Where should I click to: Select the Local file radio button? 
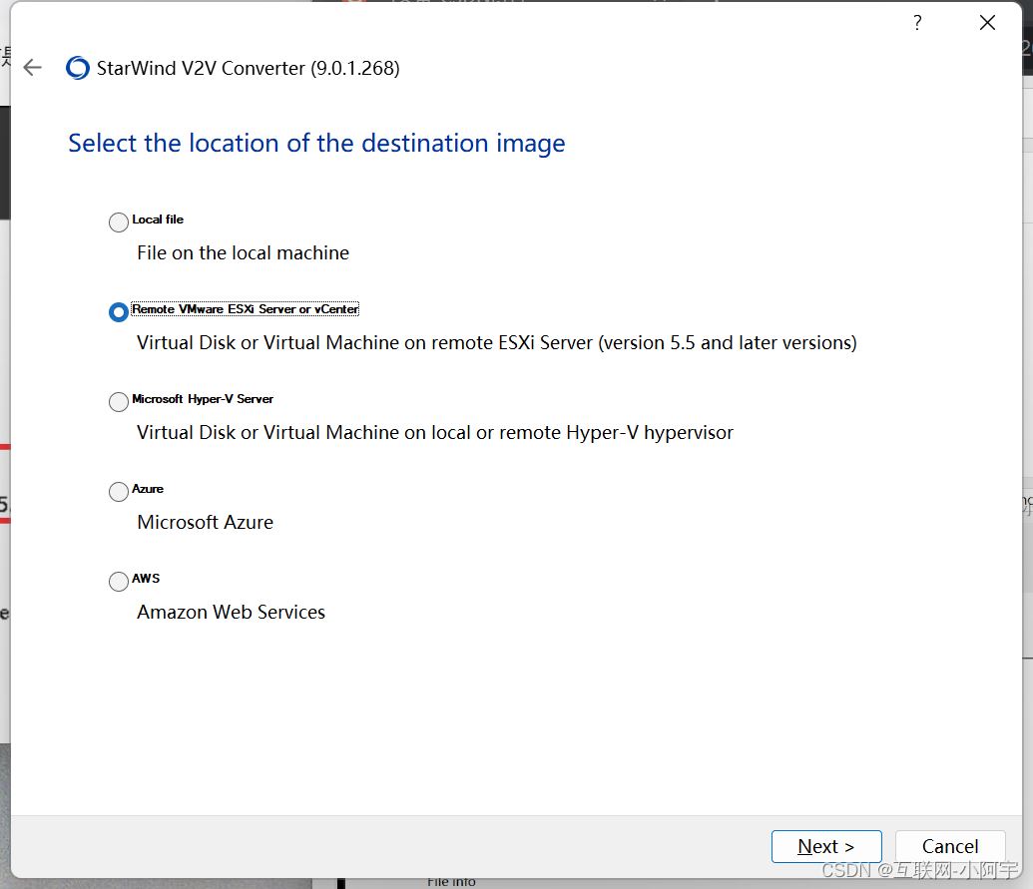(119, 222)
